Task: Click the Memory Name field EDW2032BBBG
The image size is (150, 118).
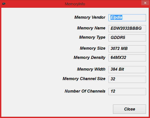Action: (x=127, y=29)
